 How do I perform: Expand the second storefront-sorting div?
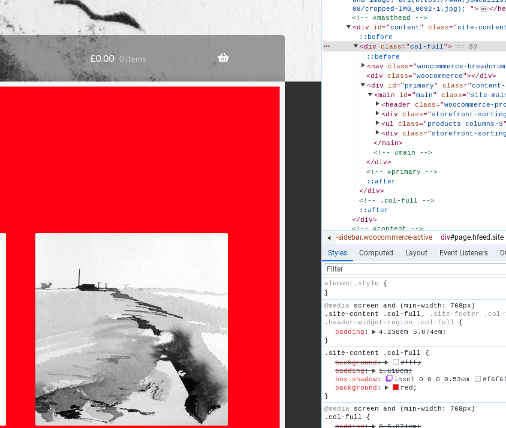tap(377, 132)
